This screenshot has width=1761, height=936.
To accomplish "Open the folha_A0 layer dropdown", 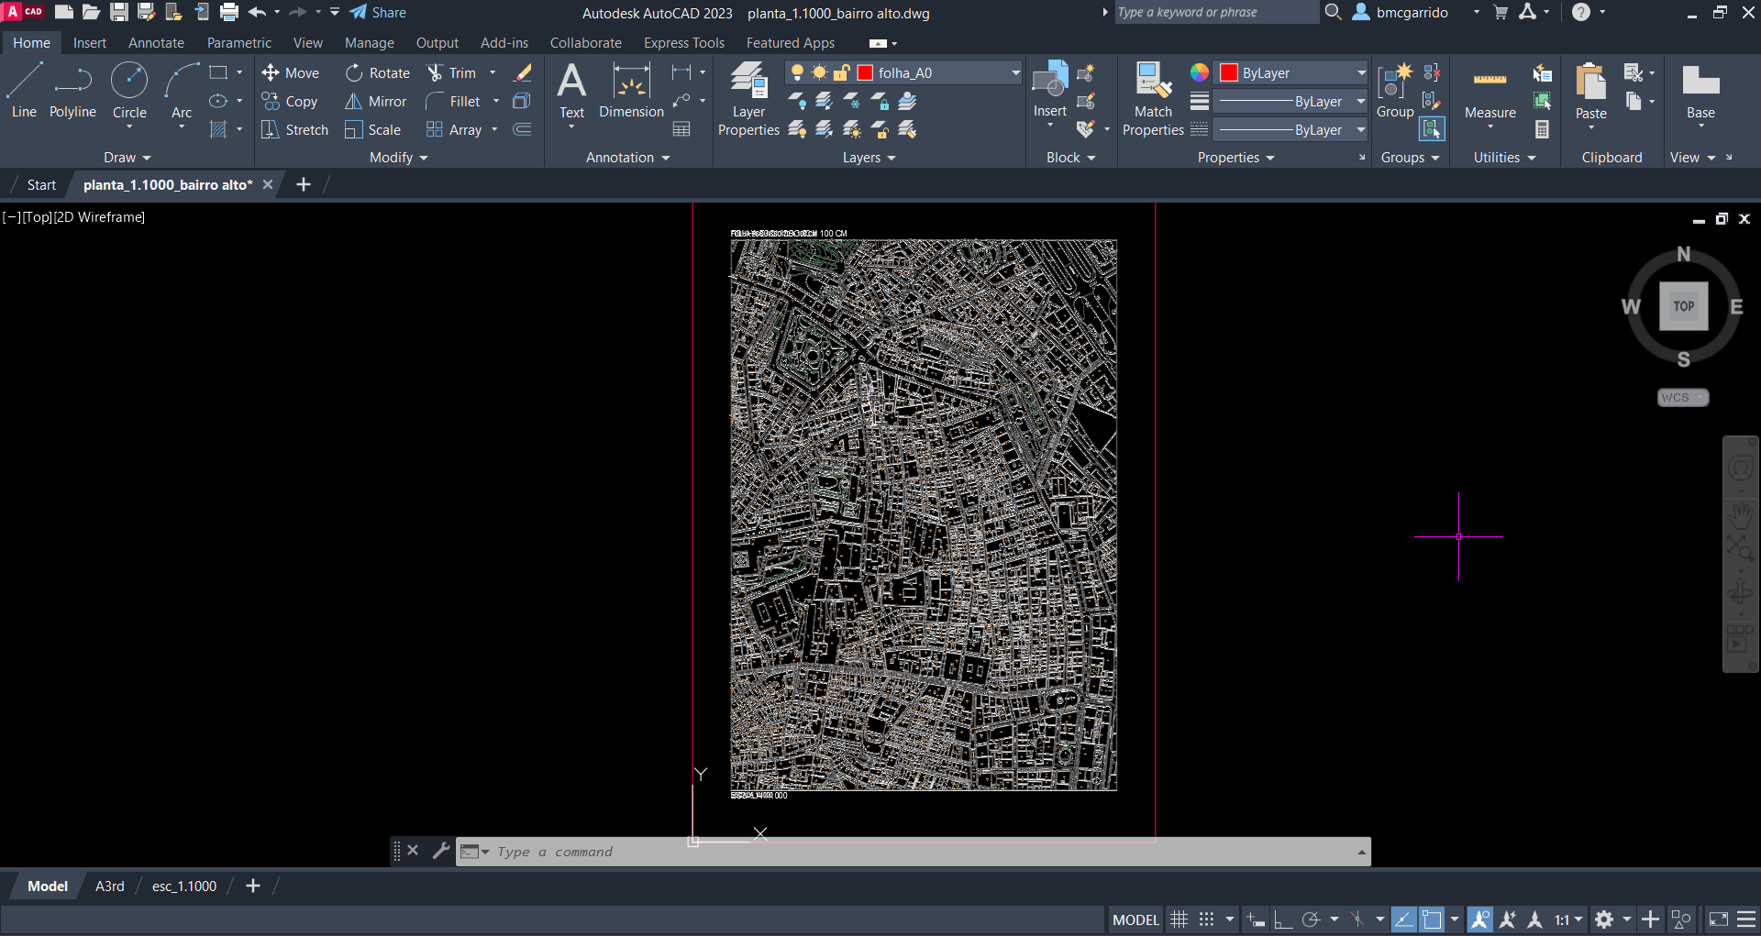I will coord(1015,73).
